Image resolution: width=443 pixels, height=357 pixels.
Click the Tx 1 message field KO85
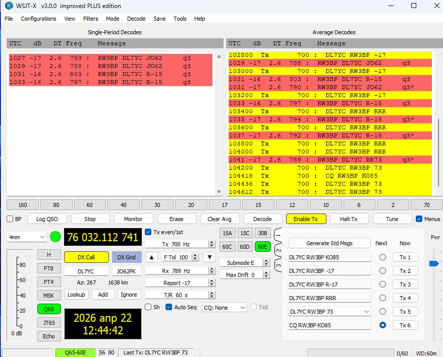click(x=329, y=257)
